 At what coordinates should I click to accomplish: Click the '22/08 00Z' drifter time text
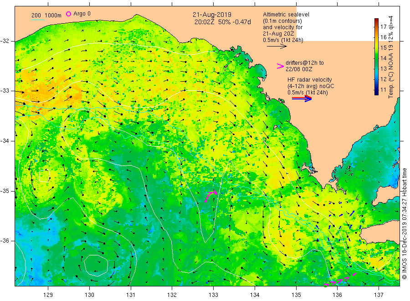pos(299,69)
